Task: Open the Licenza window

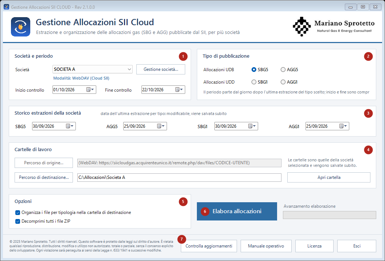Action: point(314,246)
